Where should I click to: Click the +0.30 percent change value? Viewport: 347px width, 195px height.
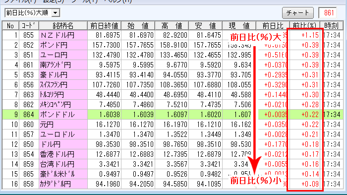[310, 95]
